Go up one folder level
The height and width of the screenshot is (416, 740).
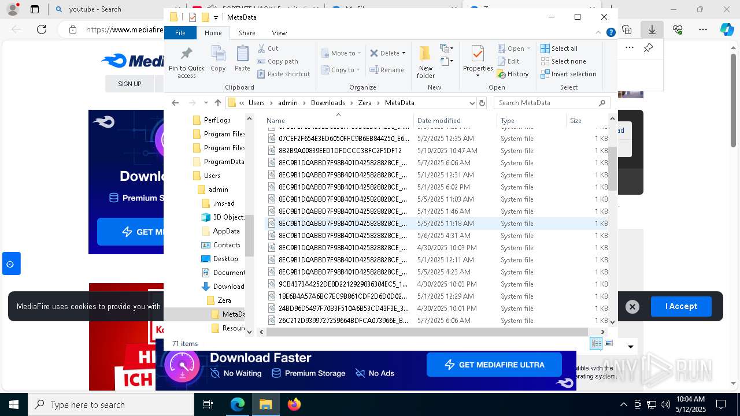[x=217, y=103]
